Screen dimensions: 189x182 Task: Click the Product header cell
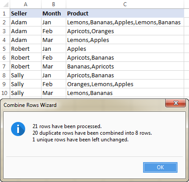[x=125, y=13]
